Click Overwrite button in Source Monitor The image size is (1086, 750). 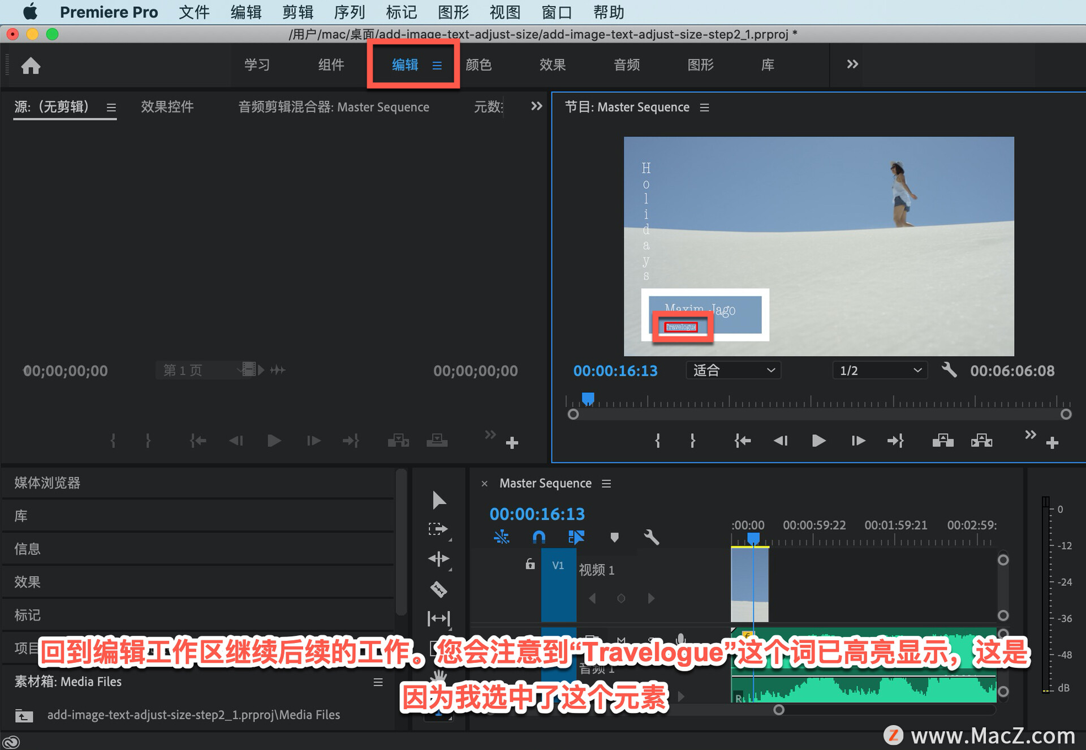(437, 440)
